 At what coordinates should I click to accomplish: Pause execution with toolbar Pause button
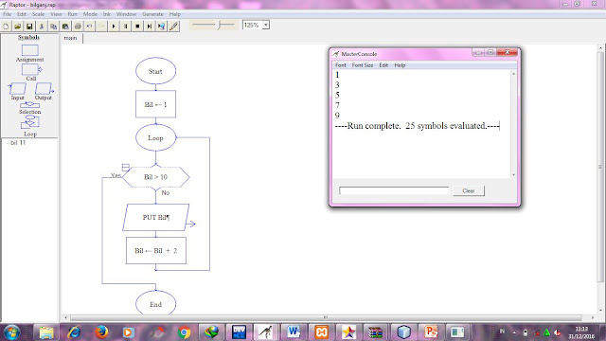[x=126, y=27]
